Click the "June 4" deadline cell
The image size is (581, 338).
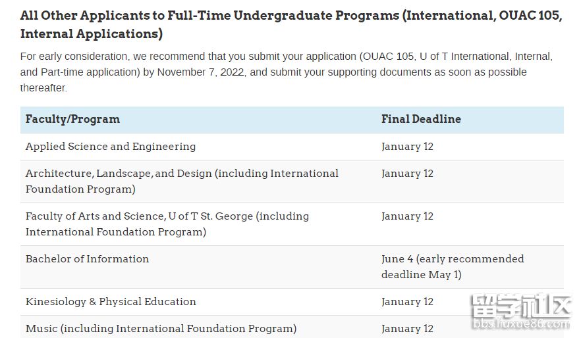click(453, 266)
